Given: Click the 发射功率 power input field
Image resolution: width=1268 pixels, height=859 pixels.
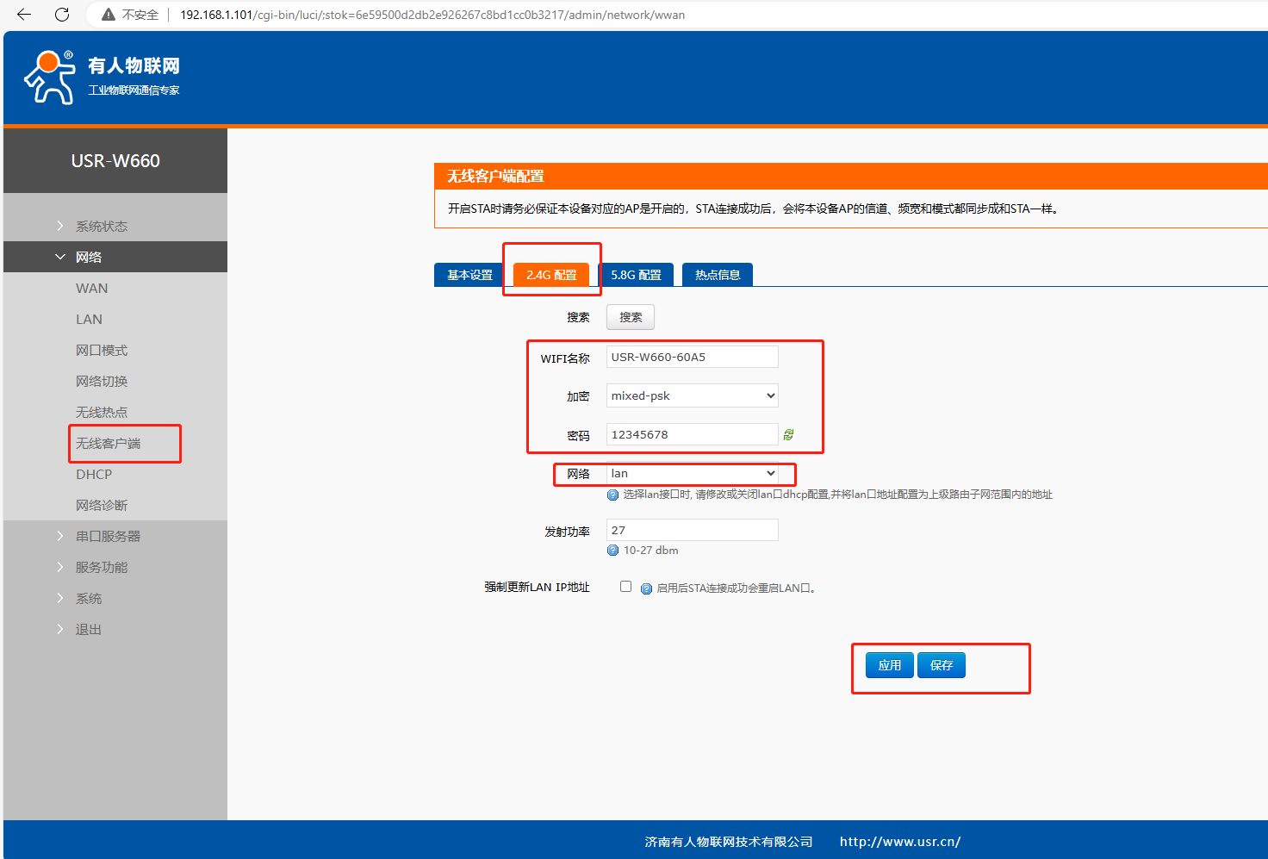Looking at the screenshot, I should tap(692, 530).
